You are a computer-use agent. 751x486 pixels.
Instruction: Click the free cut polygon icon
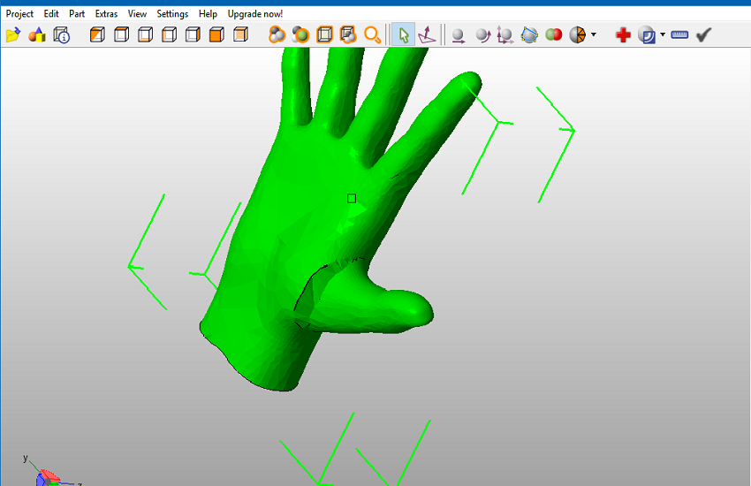pos(529,35)
